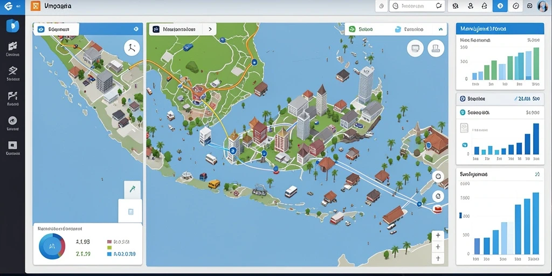Collapse the caret at right of map header
Image resolution: width=552 pixels, height=276 pixels.
[440, 30]
